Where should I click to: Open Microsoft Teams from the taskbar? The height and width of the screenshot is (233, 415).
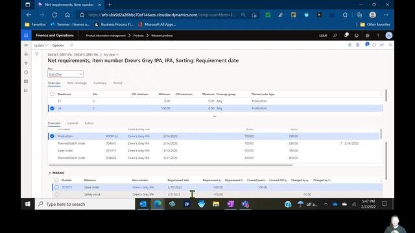click(245, 204)
